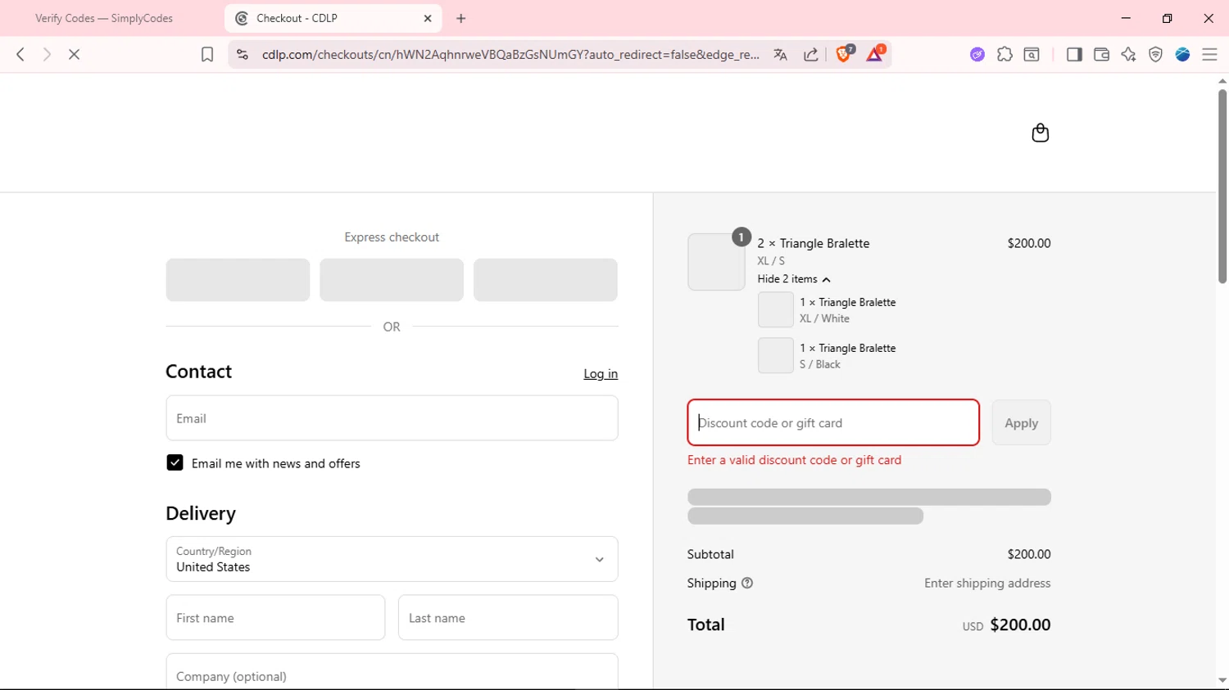The width and height of the screenshot is (1229, 690).
Task: Open Brave Wallet icon
Action: (x=1101, y=54)
